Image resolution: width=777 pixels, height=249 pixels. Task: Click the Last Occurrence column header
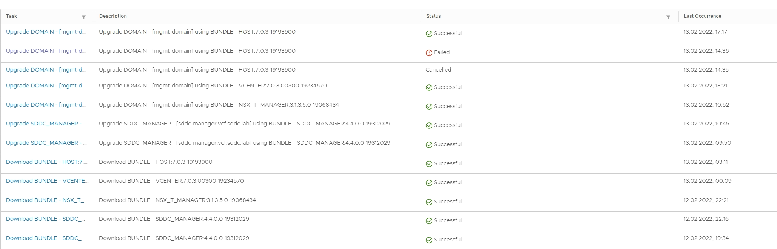(x=702, y=16)
